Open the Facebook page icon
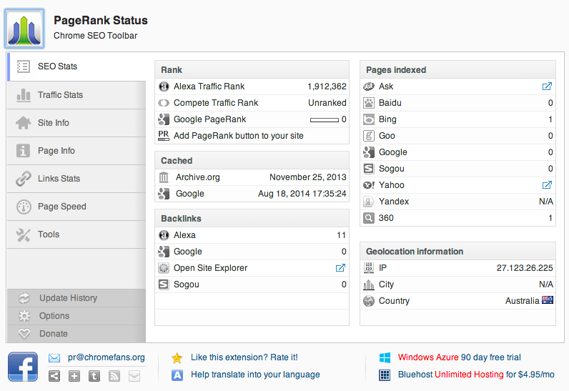Viewport: 569px width, 391px height. pyautogui.click(x=23, y=367)
